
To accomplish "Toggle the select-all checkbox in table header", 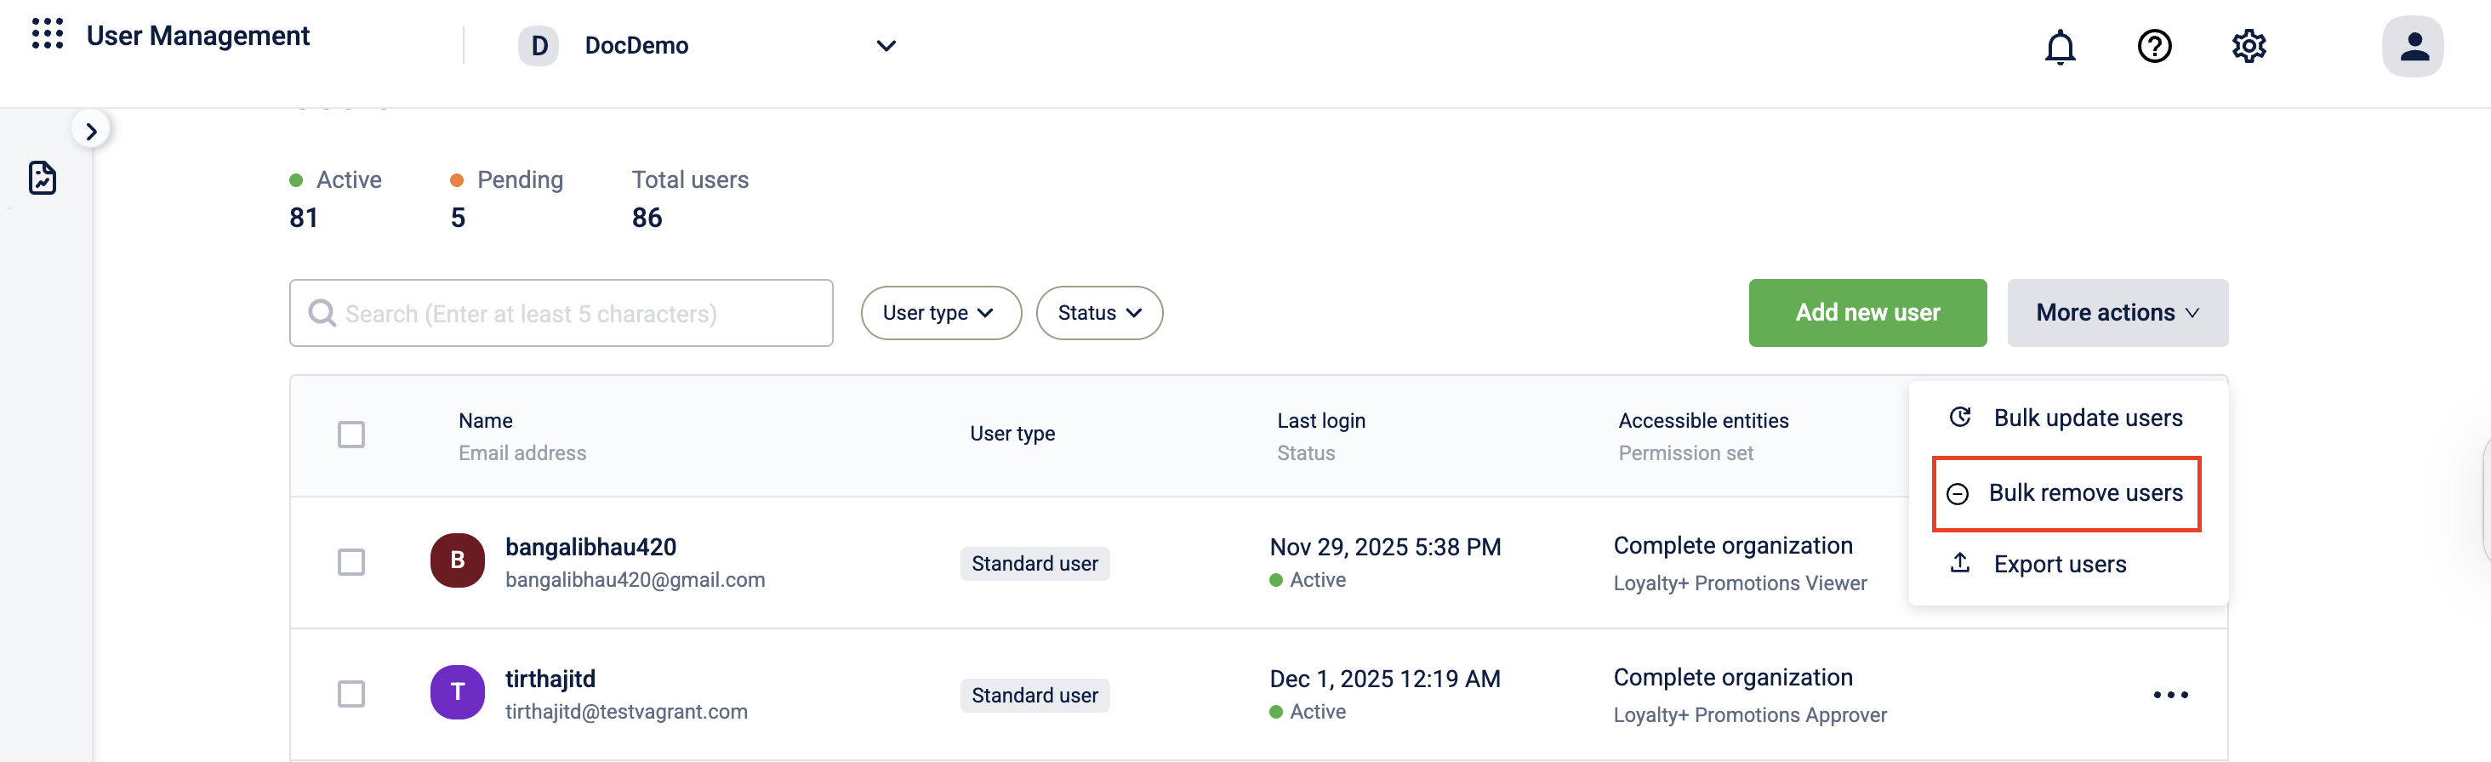I will [x=351, y=435].
